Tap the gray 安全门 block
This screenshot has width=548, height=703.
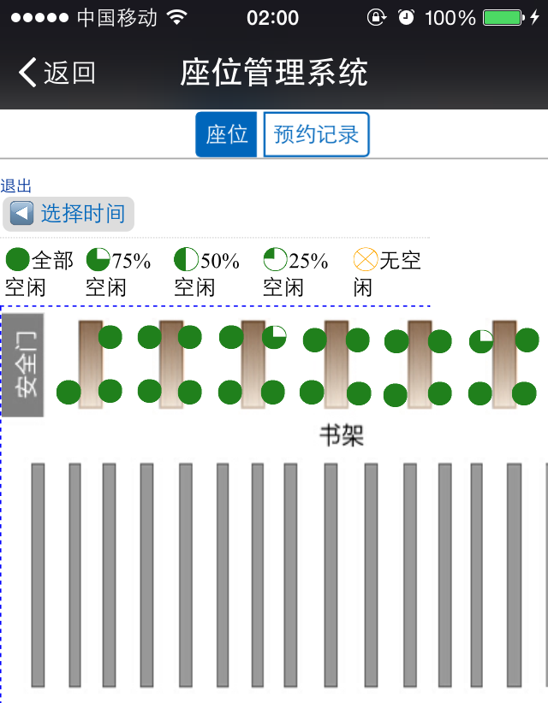click(23, 365)
